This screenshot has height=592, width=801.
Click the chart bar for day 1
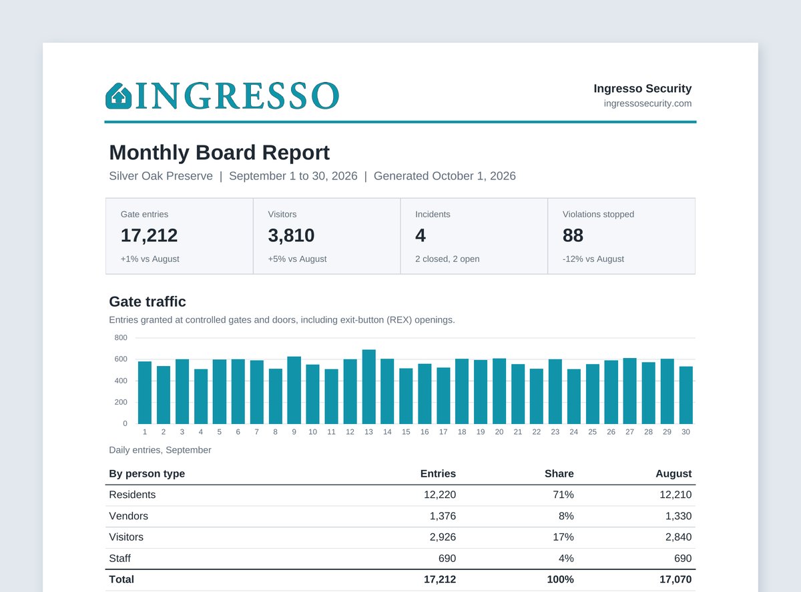coord(145,393)
